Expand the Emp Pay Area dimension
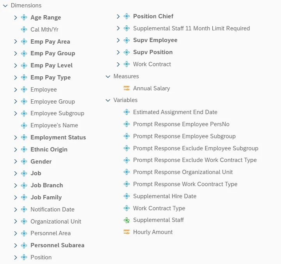The width and height of the screenshot is (281, 264). coord(16,42)
